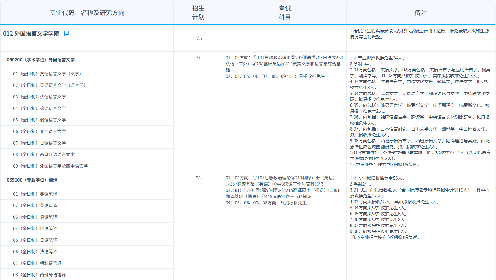Screen dimensions: 496x280
Task: Pick direction 07 日语语言文学
Action: click(40, 143)
